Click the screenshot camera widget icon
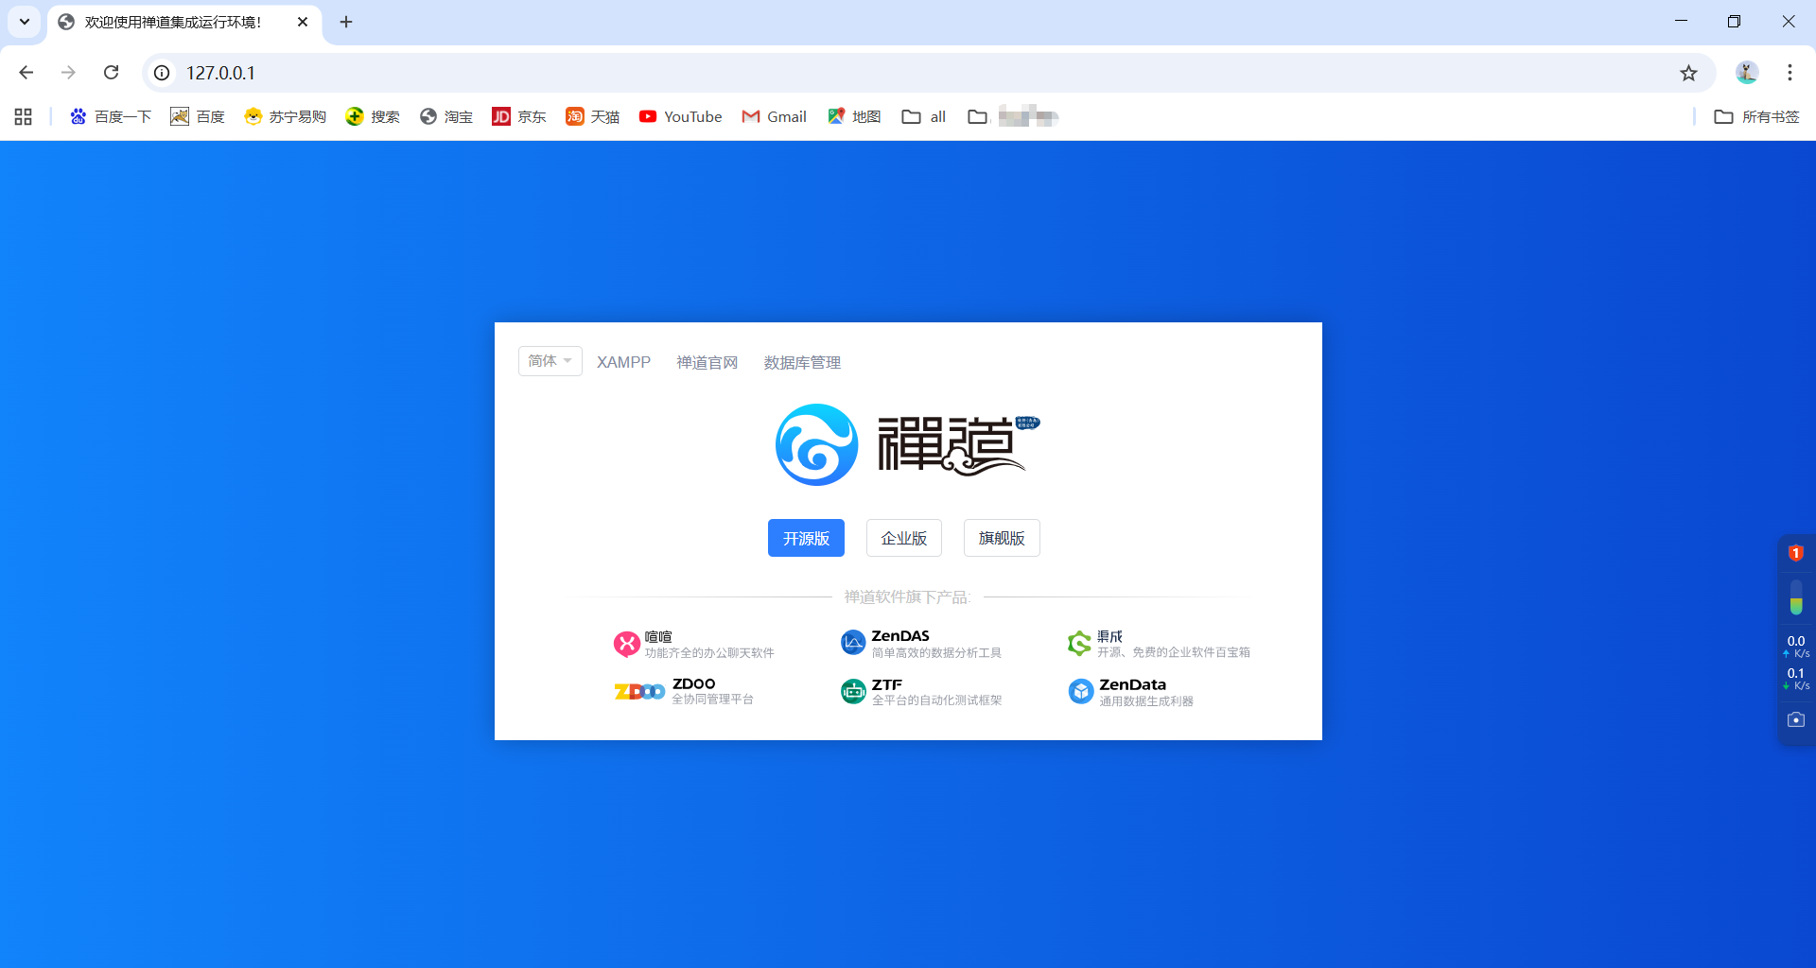 1796,720
